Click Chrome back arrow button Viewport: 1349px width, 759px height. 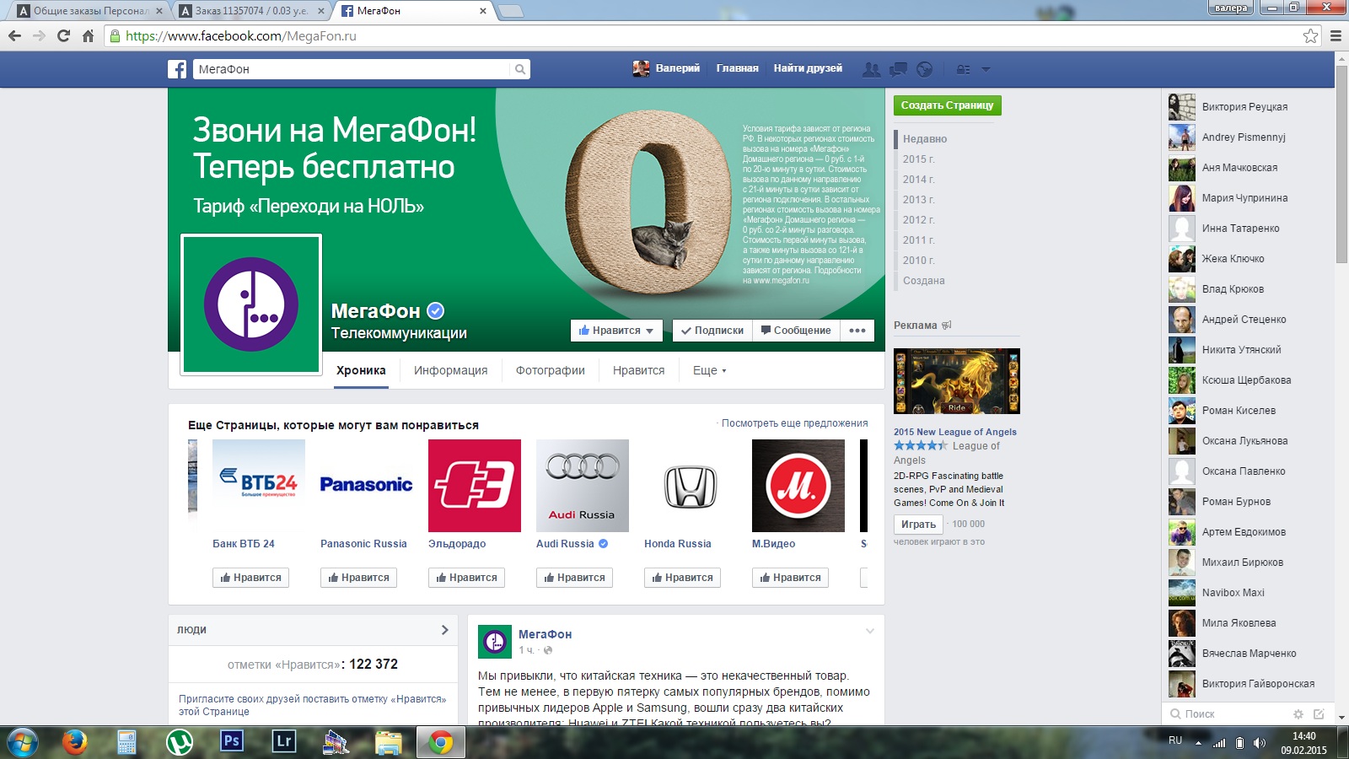(14, 35)
